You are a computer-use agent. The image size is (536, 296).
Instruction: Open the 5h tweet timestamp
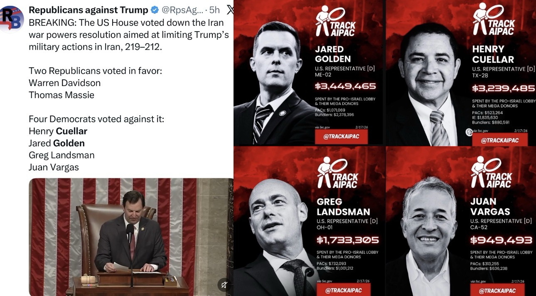coord(214,10)
